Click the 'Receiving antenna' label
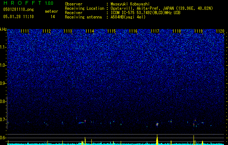Image resolution: width=228 pixels, height=145 pixels. pyautogui.click(x=83, y=17)
